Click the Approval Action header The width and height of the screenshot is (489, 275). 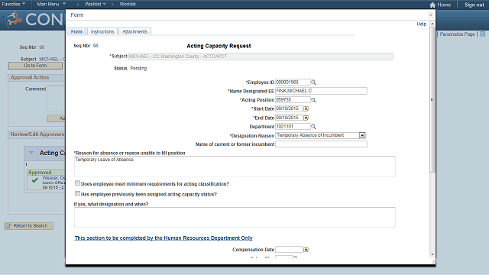click(30, 78)
